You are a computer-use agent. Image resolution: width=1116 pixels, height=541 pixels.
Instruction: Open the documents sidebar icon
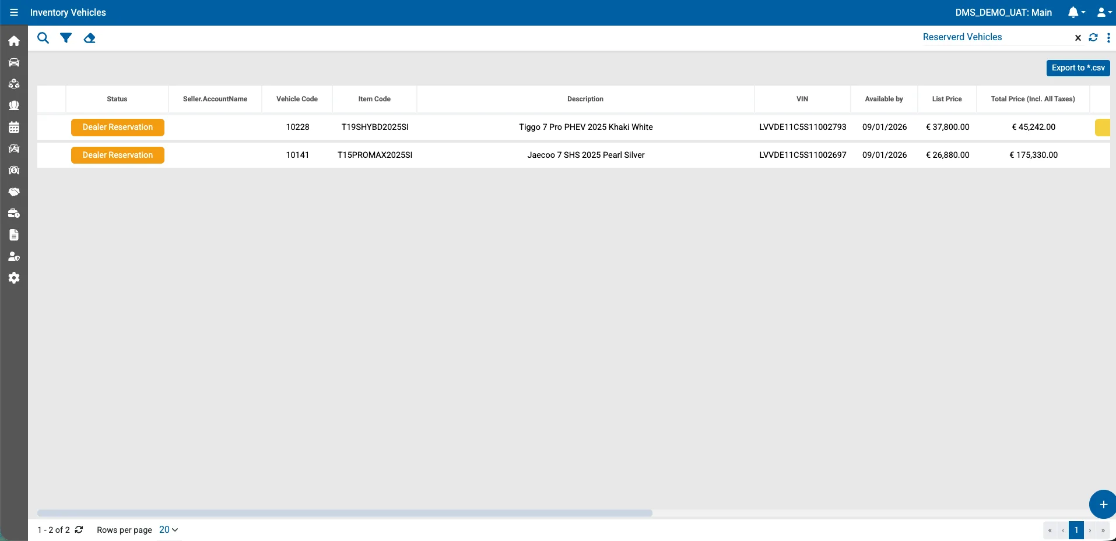click(14, 235)
